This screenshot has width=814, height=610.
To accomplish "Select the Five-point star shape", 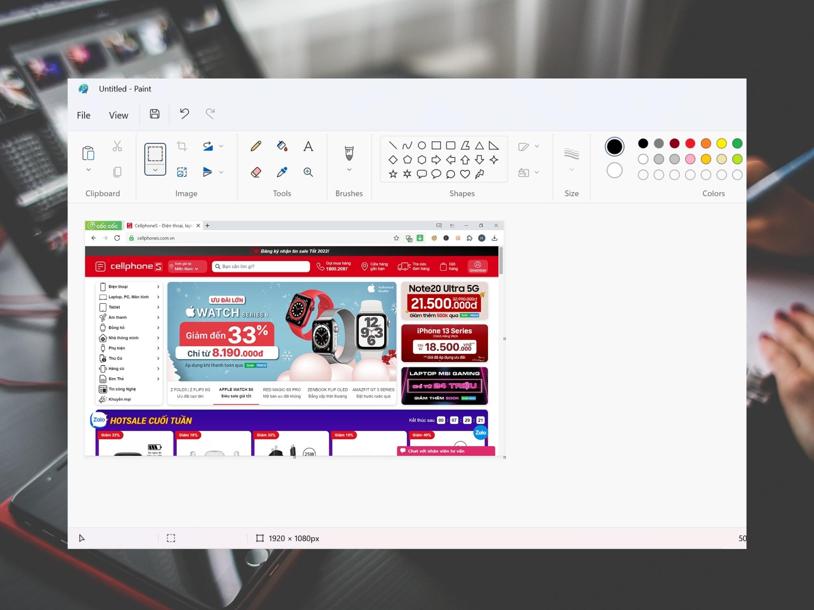I will [393, 174].
